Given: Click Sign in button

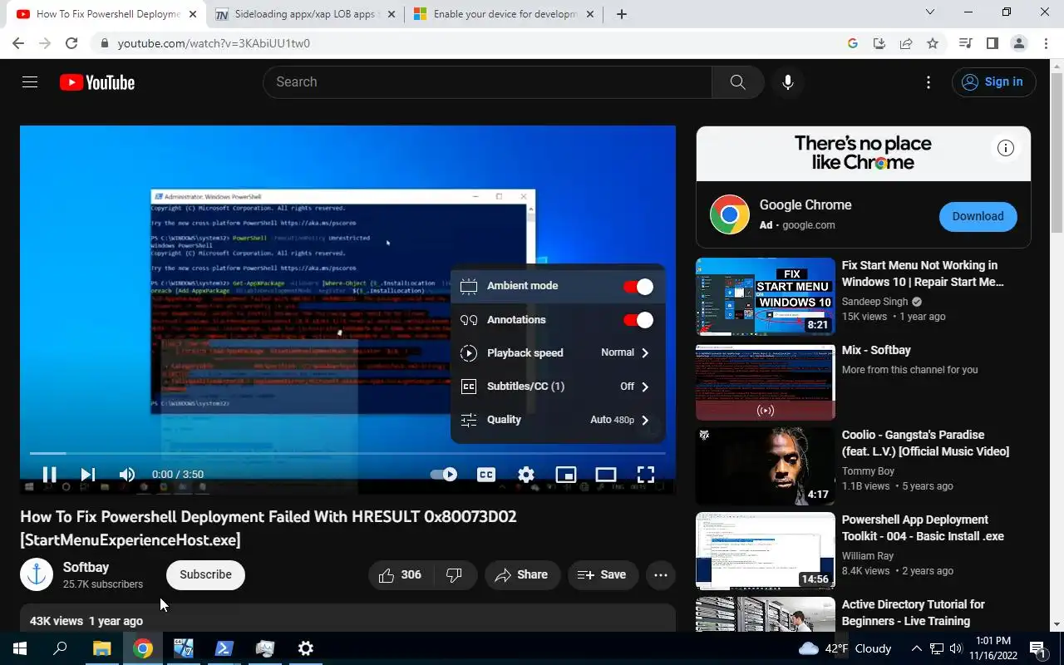Looking at the screenshot, I should pyautogui.click(x=993, y=82).
